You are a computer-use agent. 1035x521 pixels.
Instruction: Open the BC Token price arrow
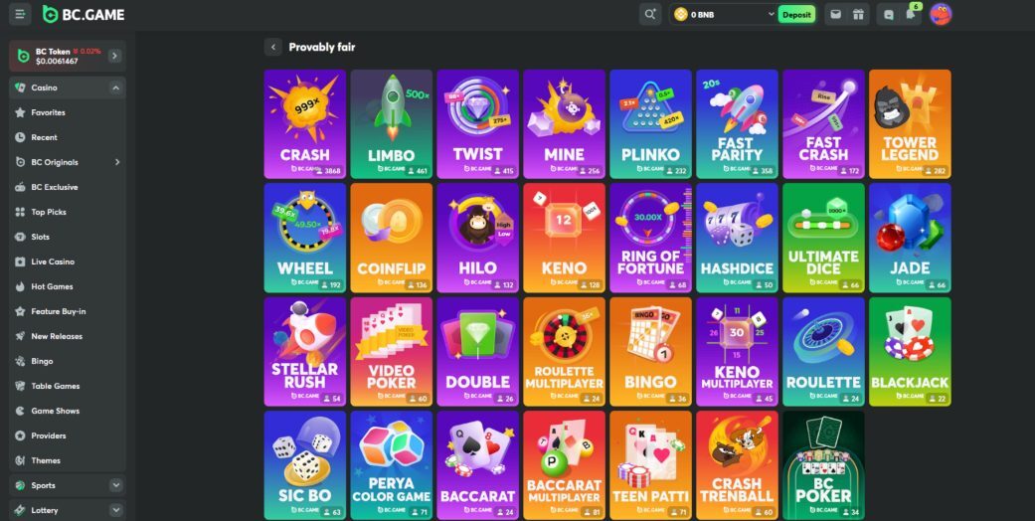click(x=115, y=56)
